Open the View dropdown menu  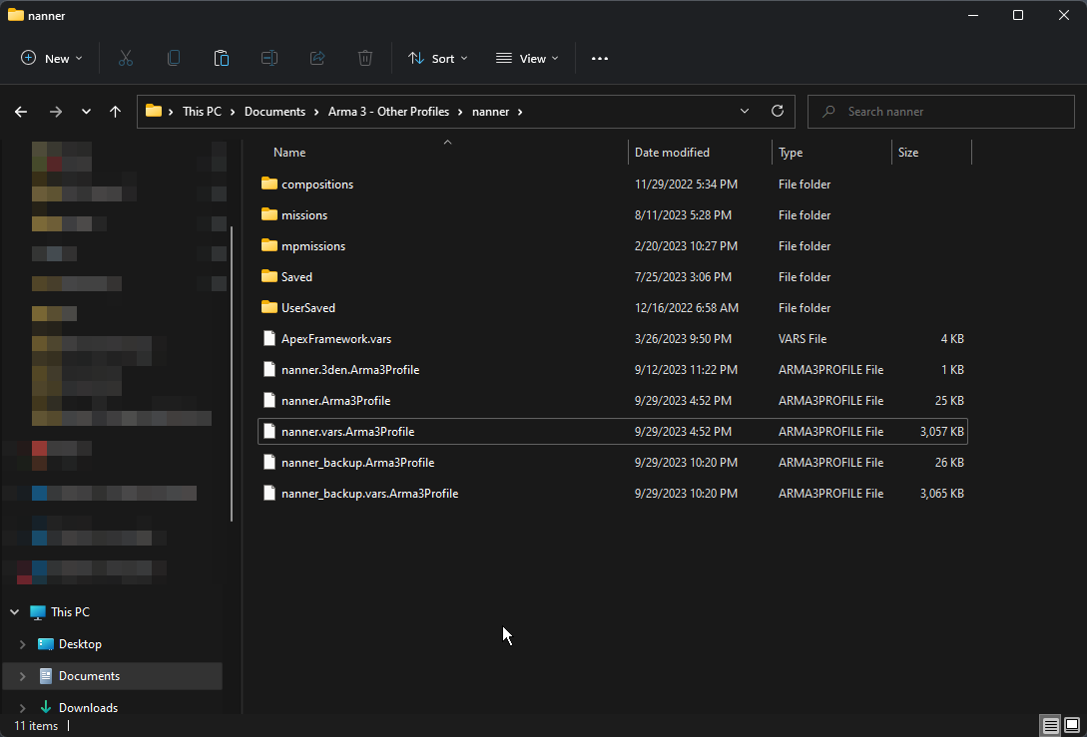(527, 59)
